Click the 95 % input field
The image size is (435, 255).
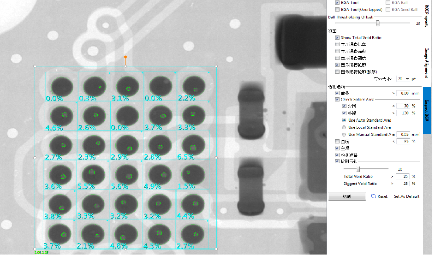(x=403, y=142)
